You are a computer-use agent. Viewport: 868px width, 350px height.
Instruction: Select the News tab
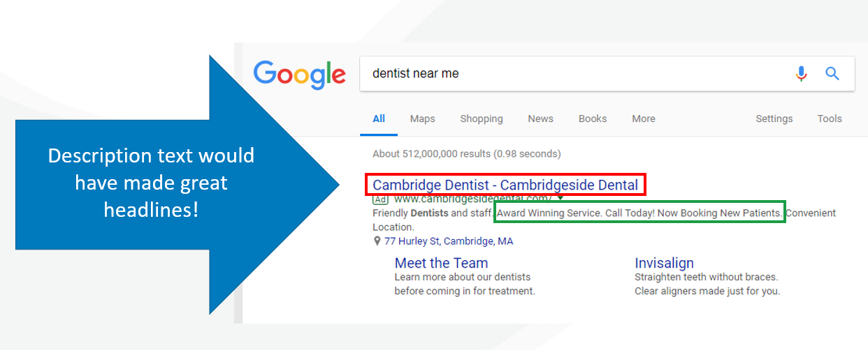click(541, 119)
